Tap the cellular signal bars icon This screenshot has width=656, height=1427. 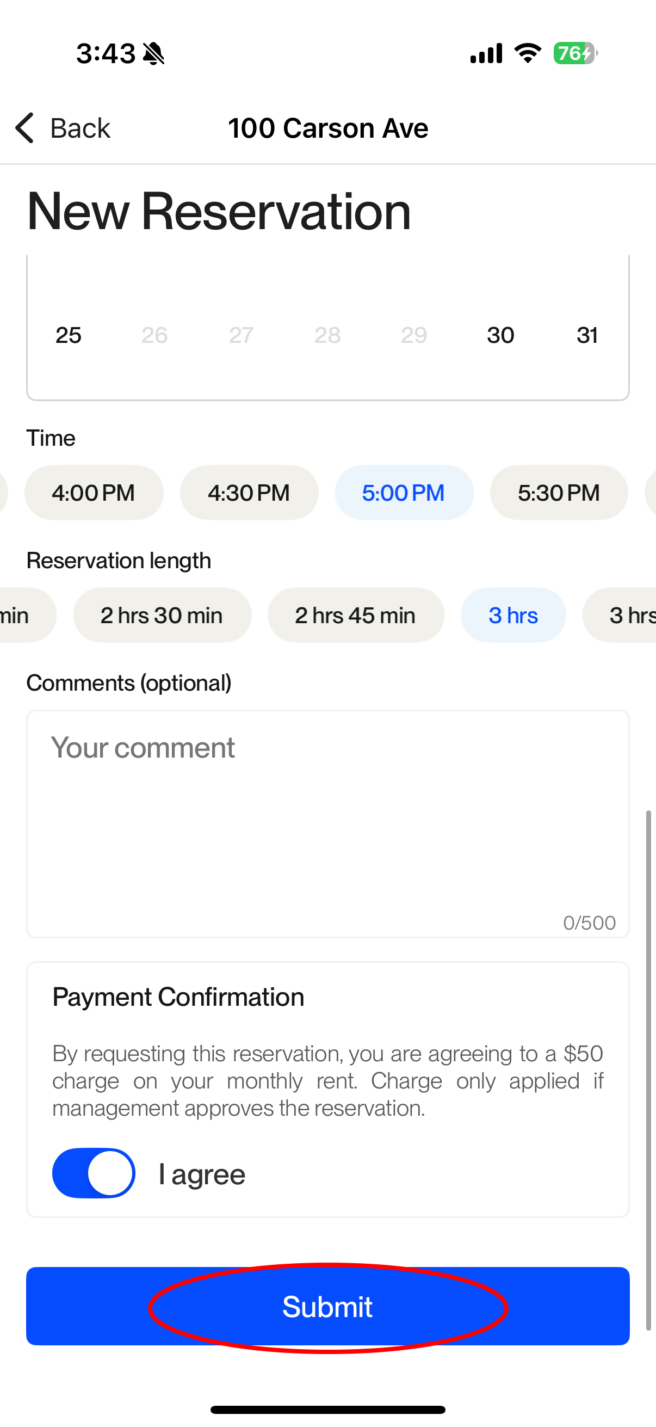[x=486, y=53]
